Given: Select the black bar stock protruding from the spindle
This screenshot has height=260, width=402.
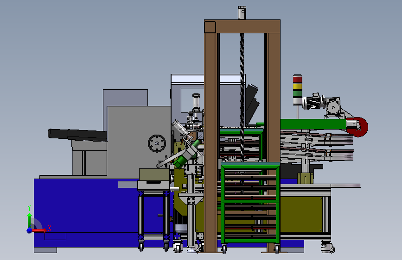Looking at the screenshot, I should [x=77, y=135].
